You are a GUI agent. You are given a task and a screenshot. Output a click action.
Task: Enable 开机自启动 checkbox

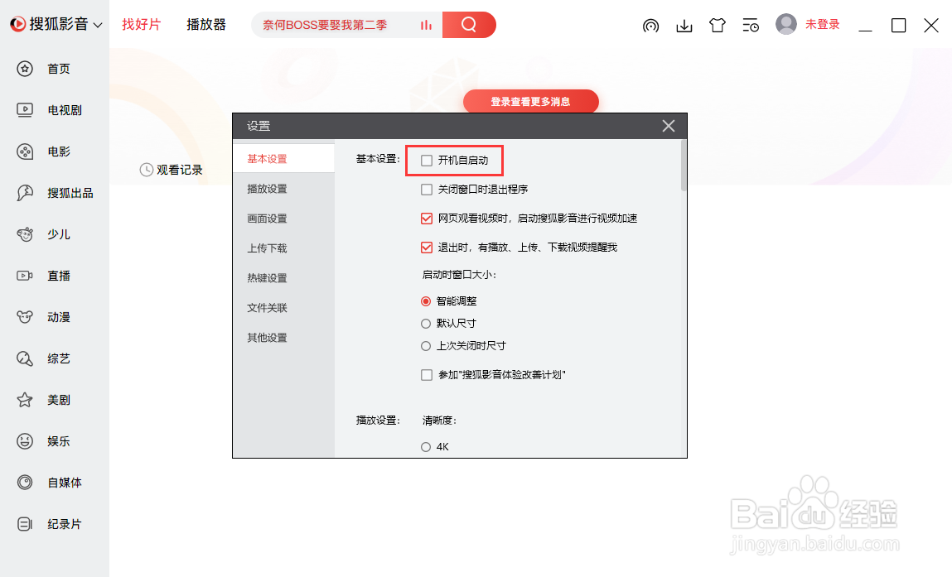coord(427,161)
